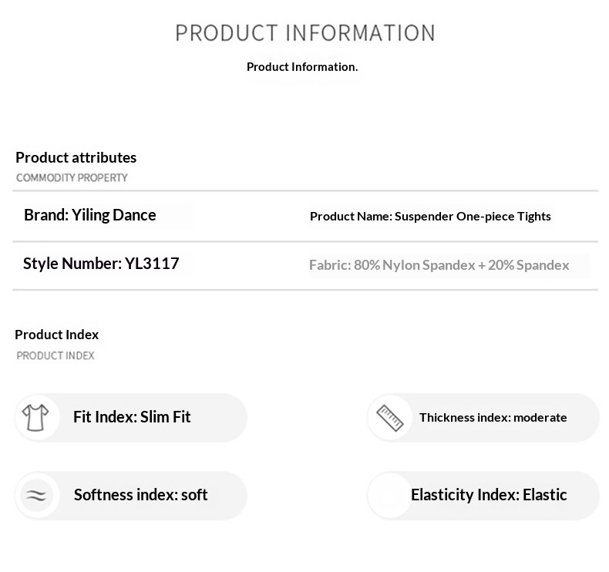This screenshot has width=609, height=572.
Task: Click the "Brand: Yiling Dance" text
Action: tap(90, 215)
